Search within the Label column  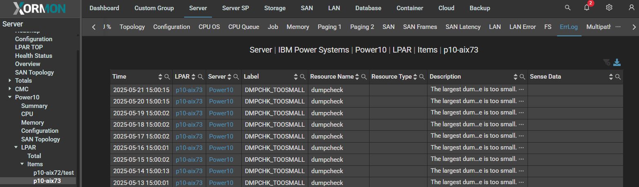(x=303, y=77)
